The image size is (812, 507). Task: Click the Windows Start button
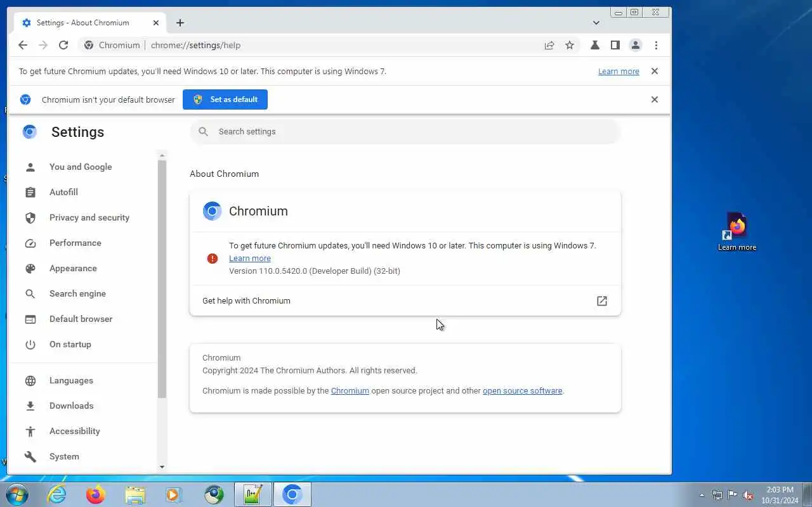[x=16, y=494]
